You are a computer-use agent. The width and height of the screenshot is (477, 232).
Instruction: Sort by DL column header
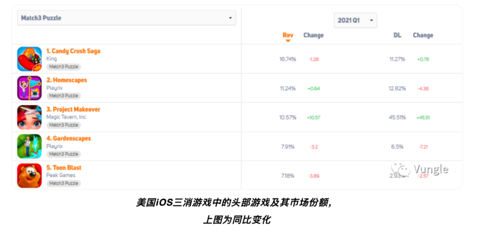pos(397,35)
